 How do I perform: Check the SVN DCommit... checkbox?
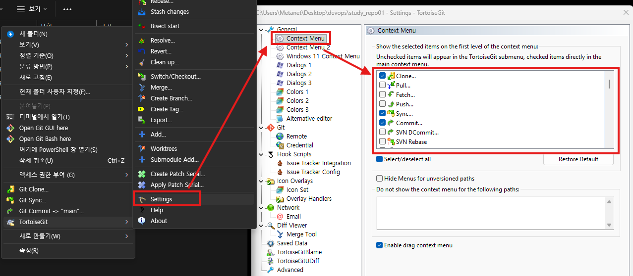(382, 132)
